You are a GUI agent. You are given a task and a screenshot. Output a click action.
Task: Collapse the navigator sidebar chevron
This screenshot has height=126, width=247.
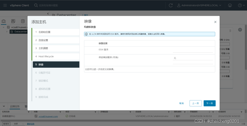(x=48, y=14)
